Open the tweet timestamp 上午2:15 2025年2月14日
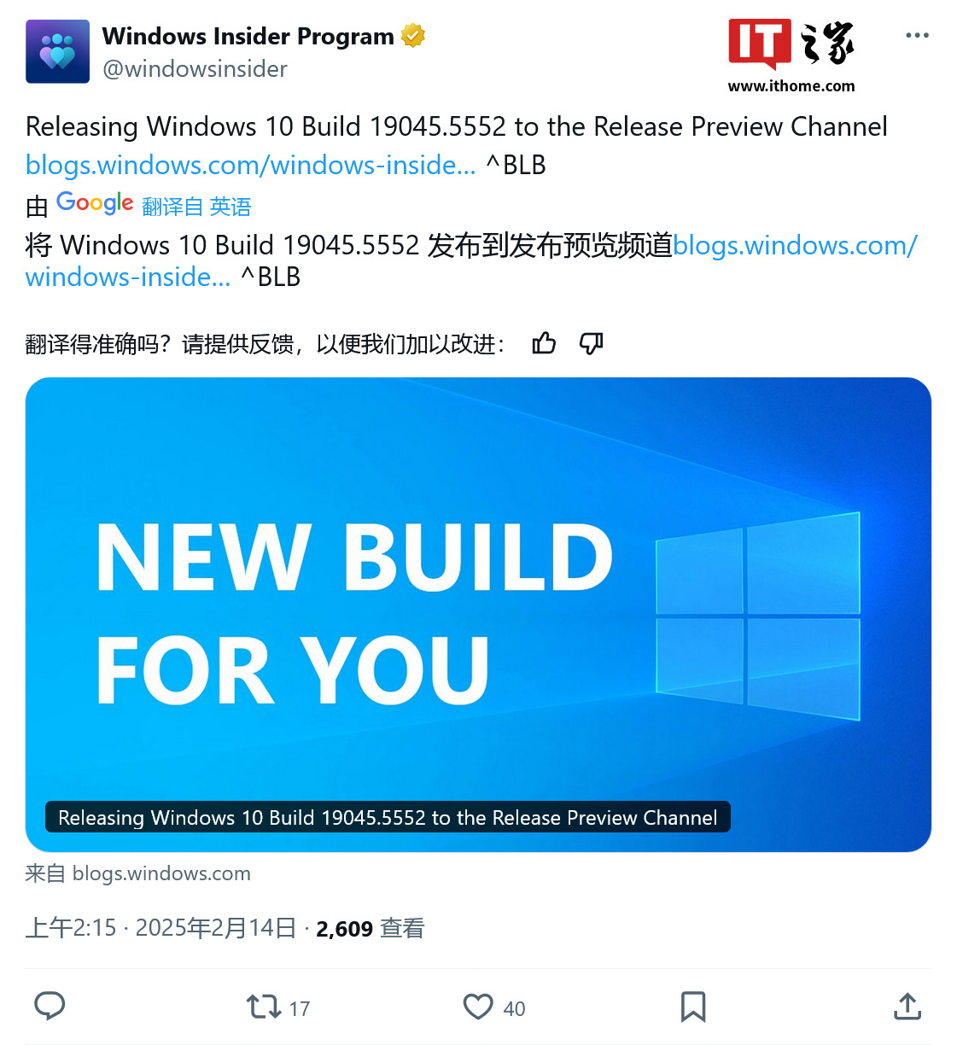Image resolution: width=957 pixels, height=1045 pixels. (x=160, y=928)
